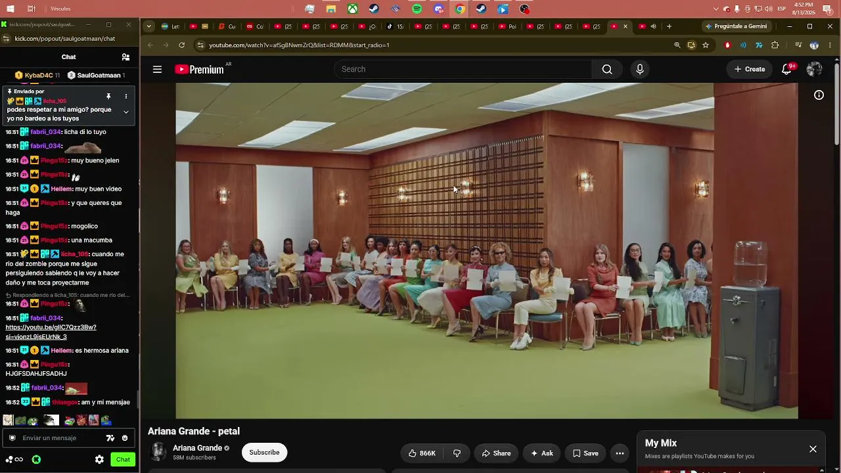Open the YouTube guide hamburger menu
Image resolution: width=841 pixels, height=473 pixels.
[x=157, y=69]
